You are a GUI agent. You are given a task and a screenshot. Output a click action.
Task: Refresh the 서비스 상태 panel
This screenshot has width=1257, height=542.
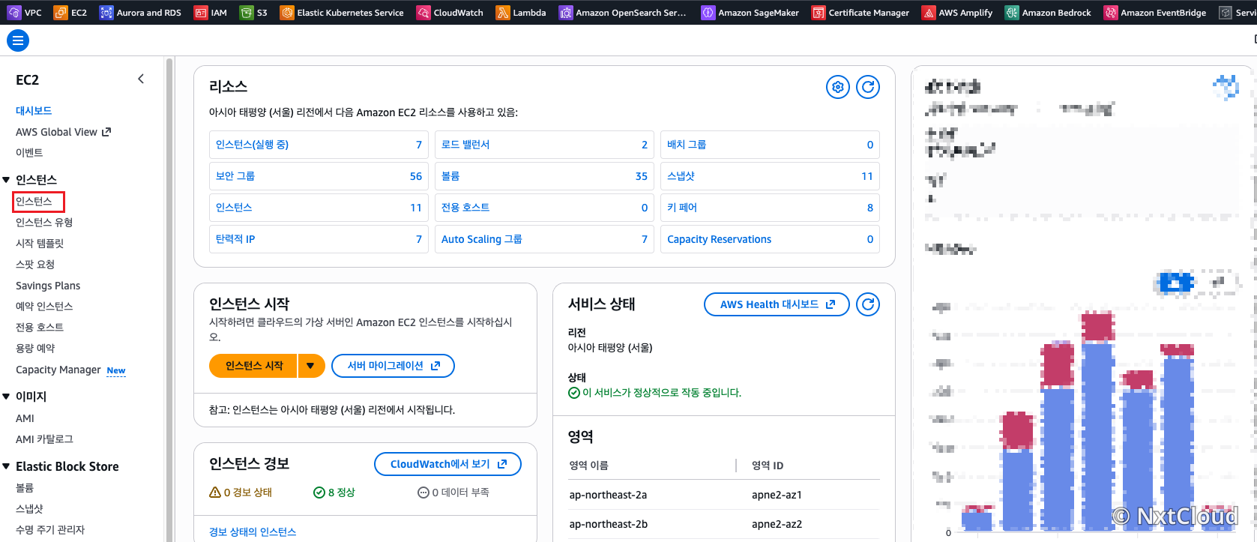tap(868, 304)
